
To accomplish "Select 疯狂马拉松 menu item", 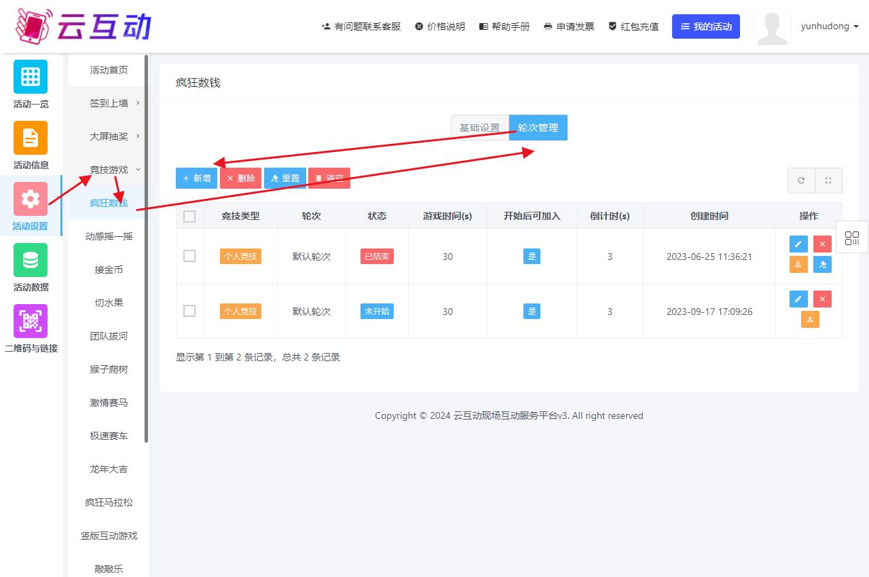I will [109, 502].
